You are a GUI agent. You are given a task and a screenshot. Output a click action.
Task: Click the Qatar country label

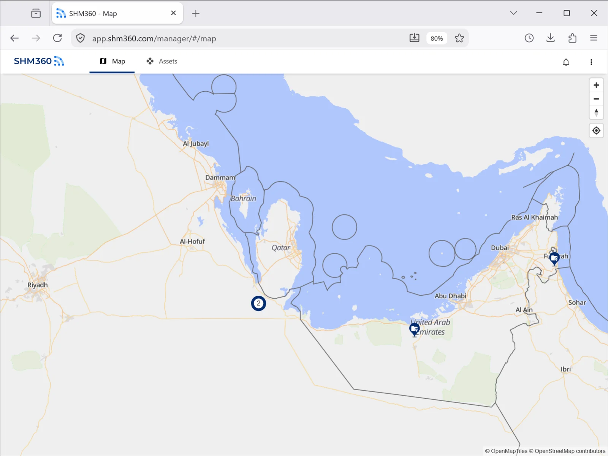tap(281, 248)
